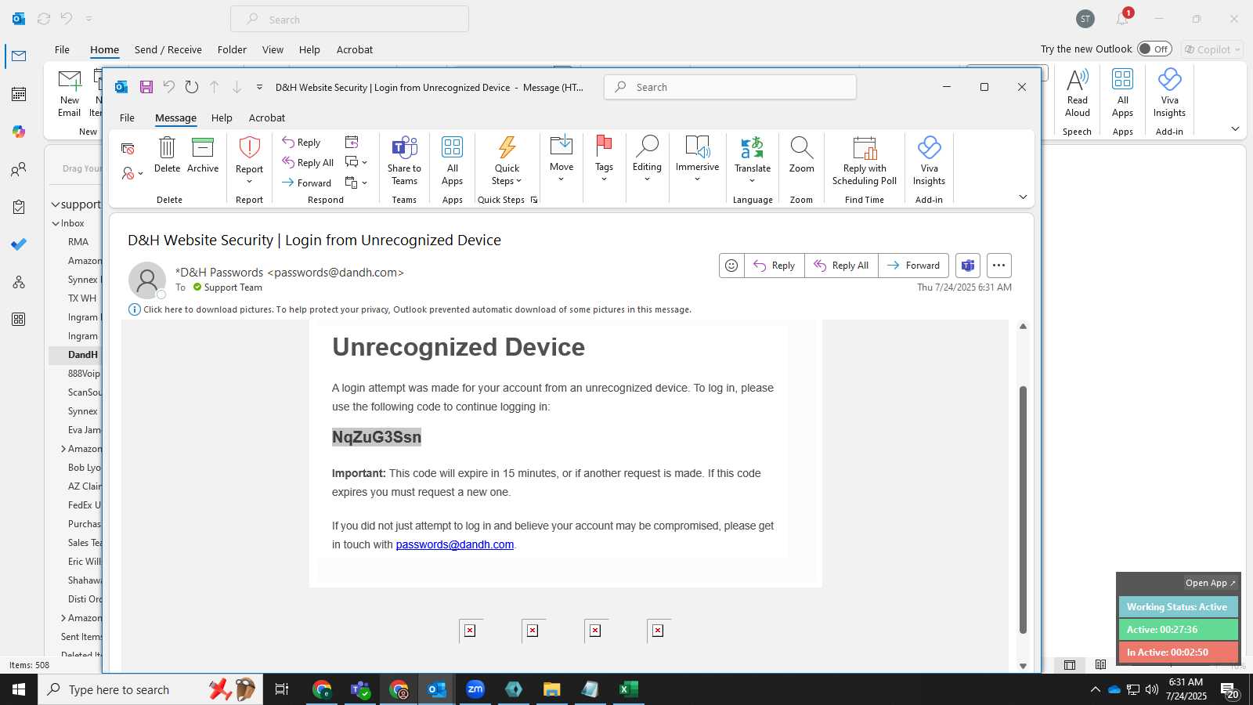Click the Delete icon in message ribbon
The image size is (1253, 705).
pyautogui.click(x=167, y=154)
